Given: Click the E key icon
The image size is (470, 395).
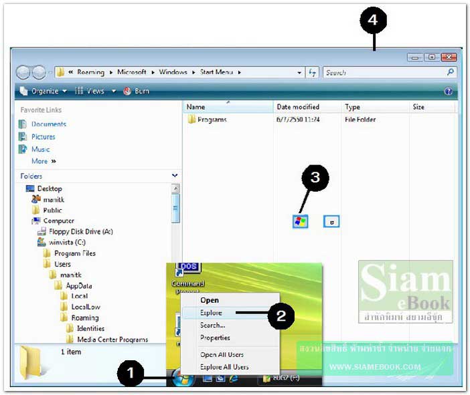Looking at the screenshot, I should point(331,222).
